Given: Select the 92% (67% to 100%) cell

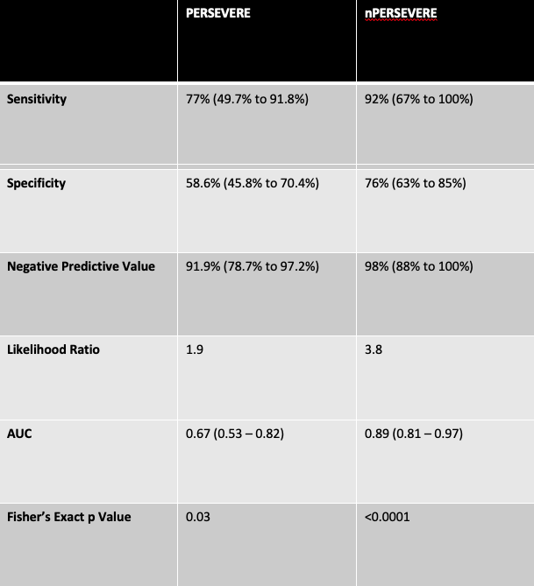Looking at the screenshot, I should (419, 99).
